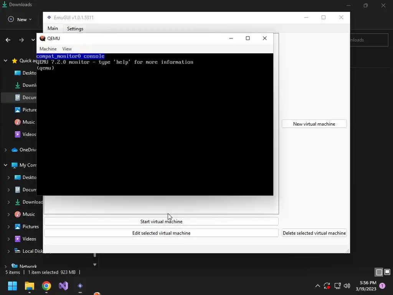Click inside the QEMU monitor console
This screenshot has width=393, height=295.
(155, 124)
